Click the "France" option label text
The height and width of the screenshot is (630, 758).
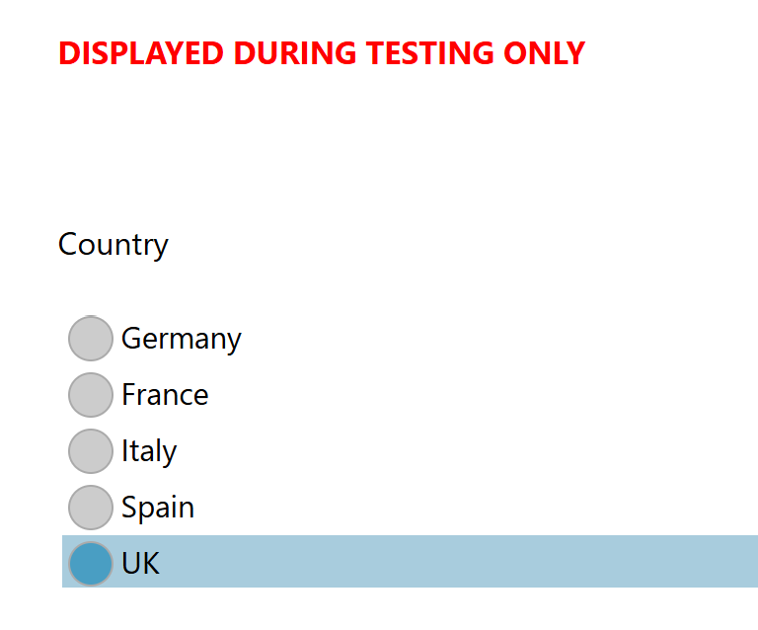[165, 395]
